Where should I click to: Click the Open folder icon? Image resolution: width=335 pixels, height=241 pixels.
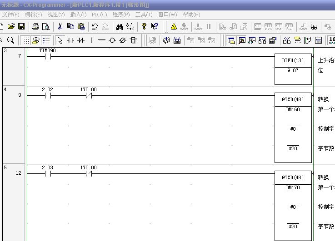tap(11, 26)
